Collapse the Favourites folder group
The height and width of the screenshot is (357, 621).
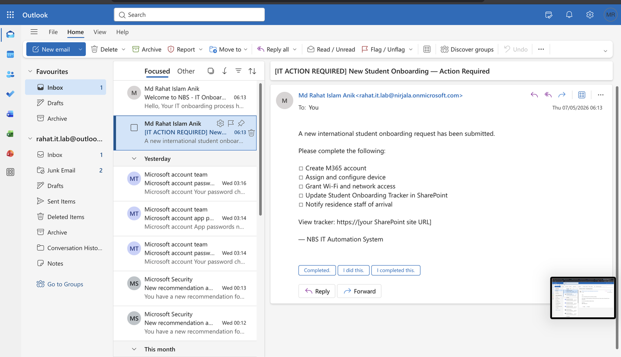(x=30, y=72)
